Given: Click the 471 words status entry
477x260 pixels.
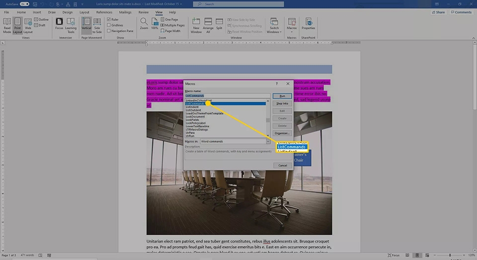Looking at the screenshot, I should point(27,255).
